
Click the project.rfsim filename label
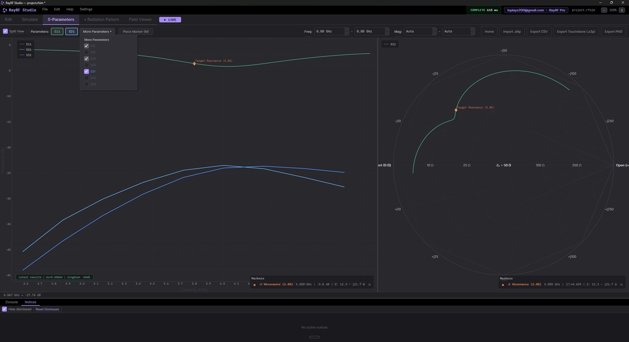tap(583, 10)
